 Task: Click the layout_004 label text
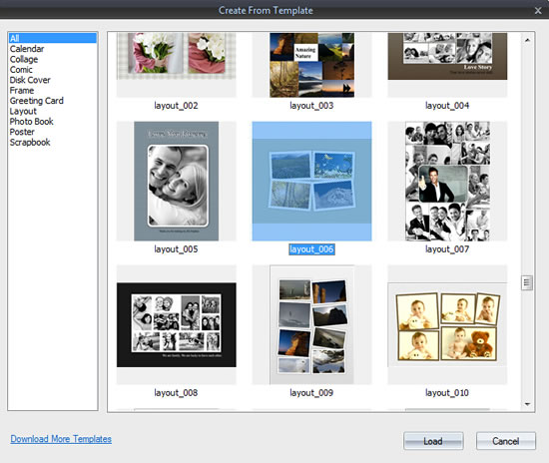[x=447, y=106]
